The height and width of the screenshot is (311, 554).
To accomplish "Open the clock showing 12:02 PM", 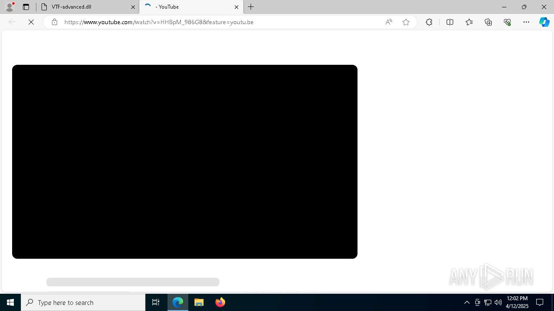I will (x=517, y=302).
